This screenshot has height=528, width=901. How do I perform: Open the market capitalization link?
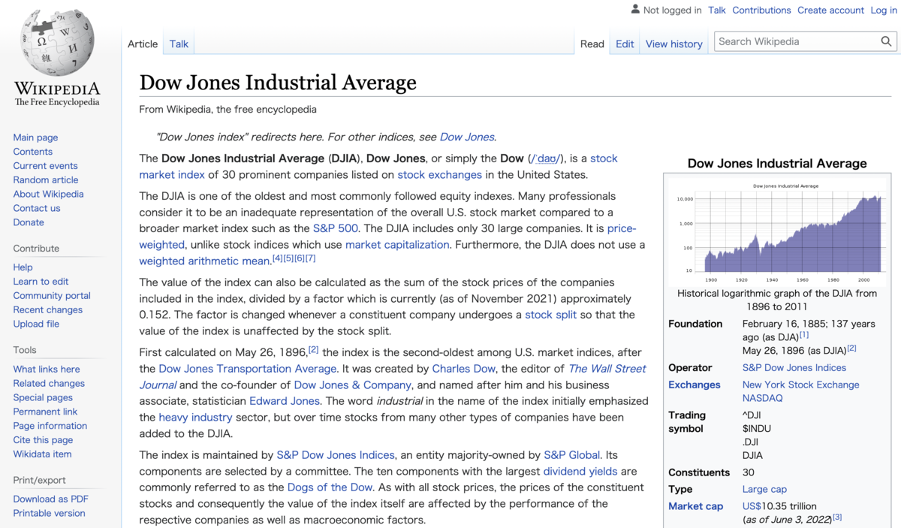point(397,245)
